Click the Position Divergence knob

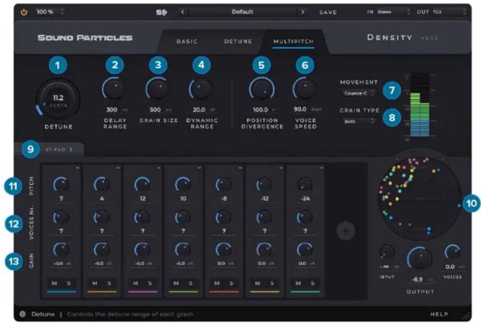click(262, 89)
